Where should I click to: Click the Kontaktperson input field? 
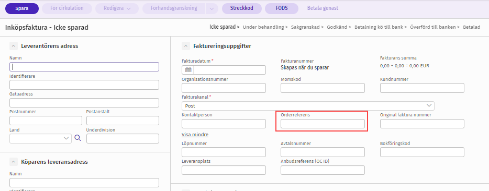point(224,124)
